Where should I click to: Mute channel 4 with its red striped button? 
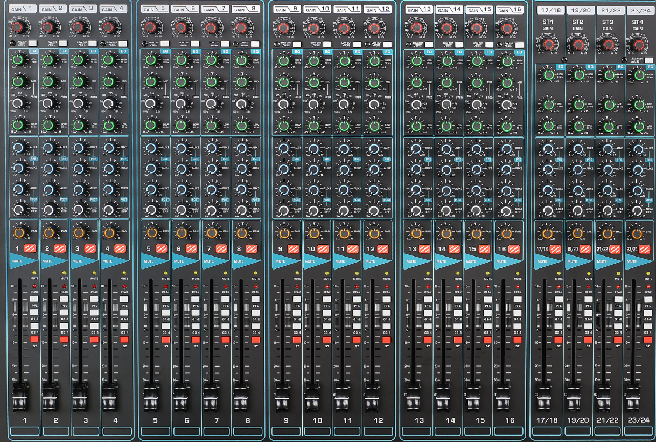[120, 248]
